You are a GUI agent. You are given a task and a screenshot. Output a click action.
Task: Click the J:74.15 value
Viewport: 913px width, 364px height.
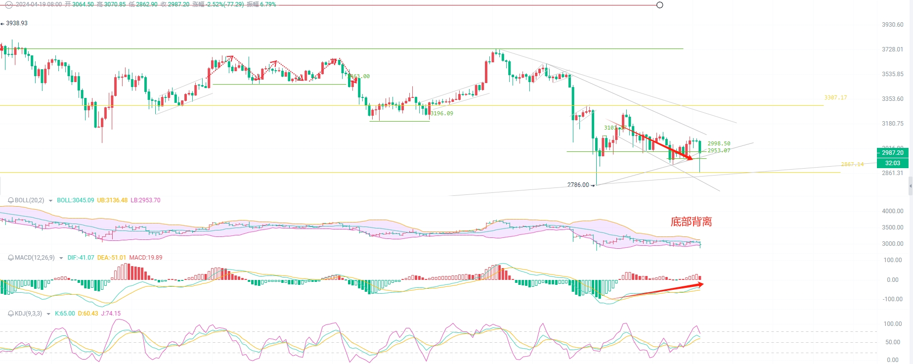(x=111, y=314)
